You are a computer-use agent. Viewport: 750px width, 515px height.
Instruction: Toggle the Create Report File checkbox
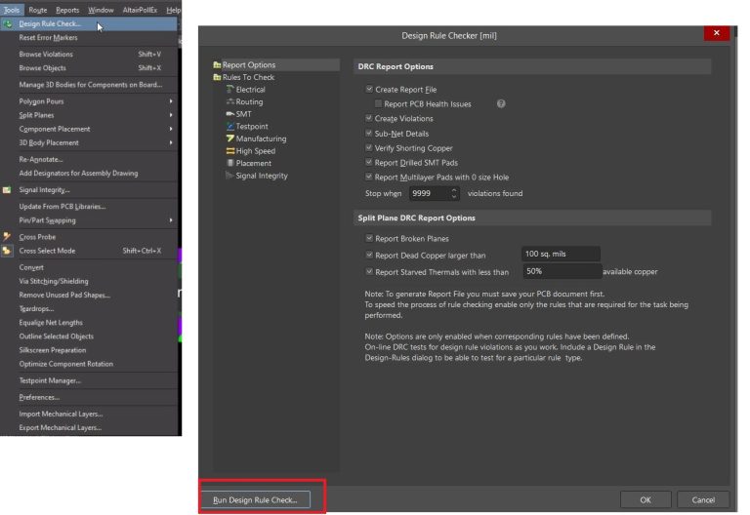[x=368, y=89]
